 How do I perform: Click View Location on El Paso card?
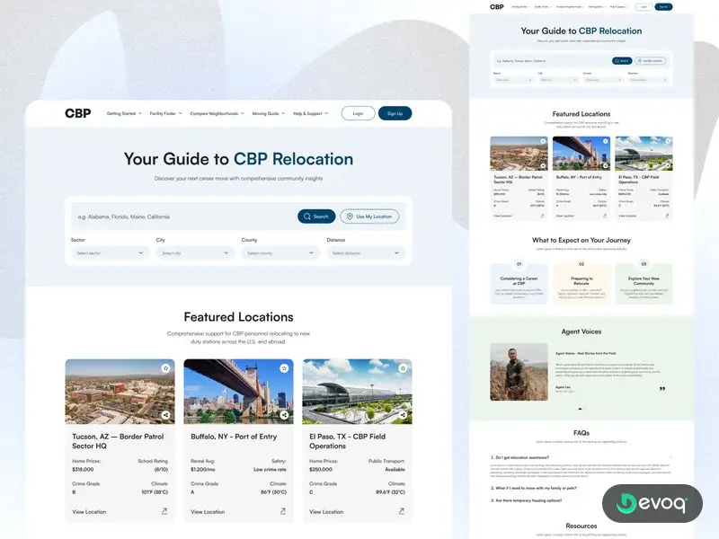pyautogui.click(x=326, y=511)
